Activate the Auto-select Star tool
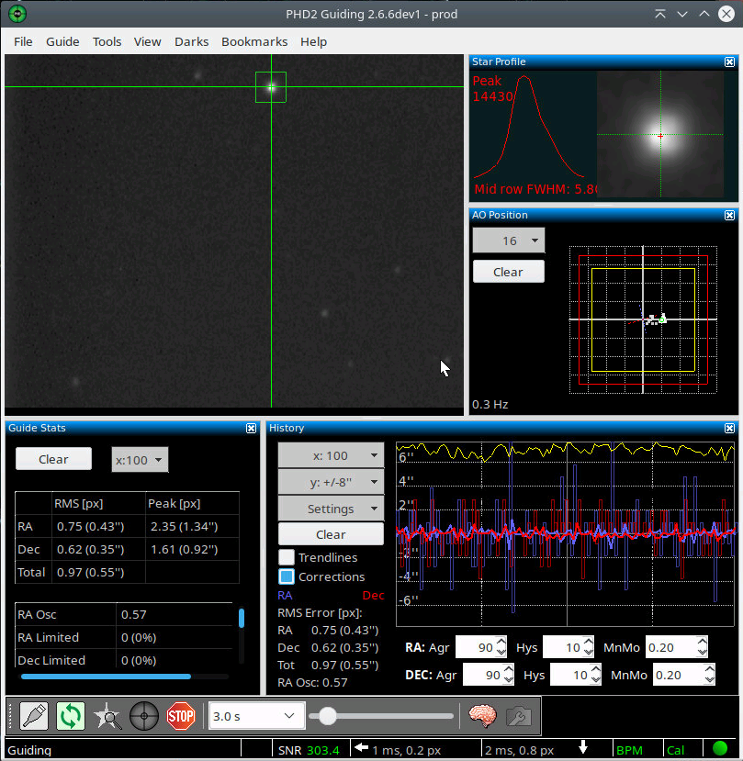This screenshot has height=761, width=743. 107,716
